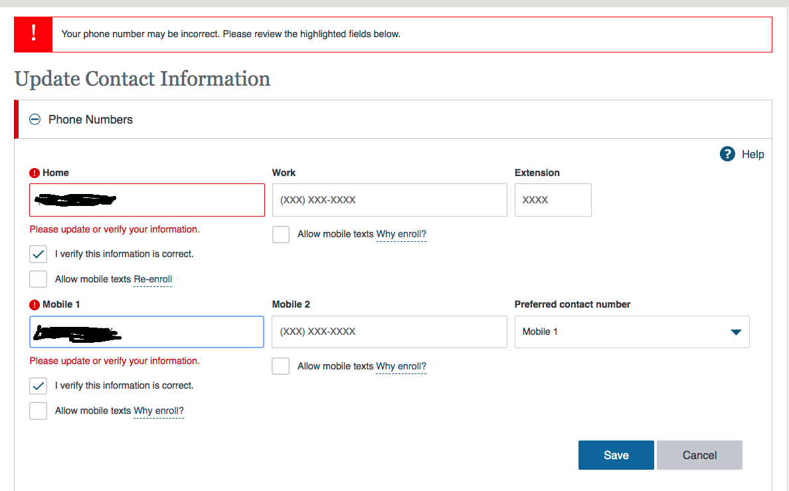
Task: Click the Cancel button
Action: point(699,455)
